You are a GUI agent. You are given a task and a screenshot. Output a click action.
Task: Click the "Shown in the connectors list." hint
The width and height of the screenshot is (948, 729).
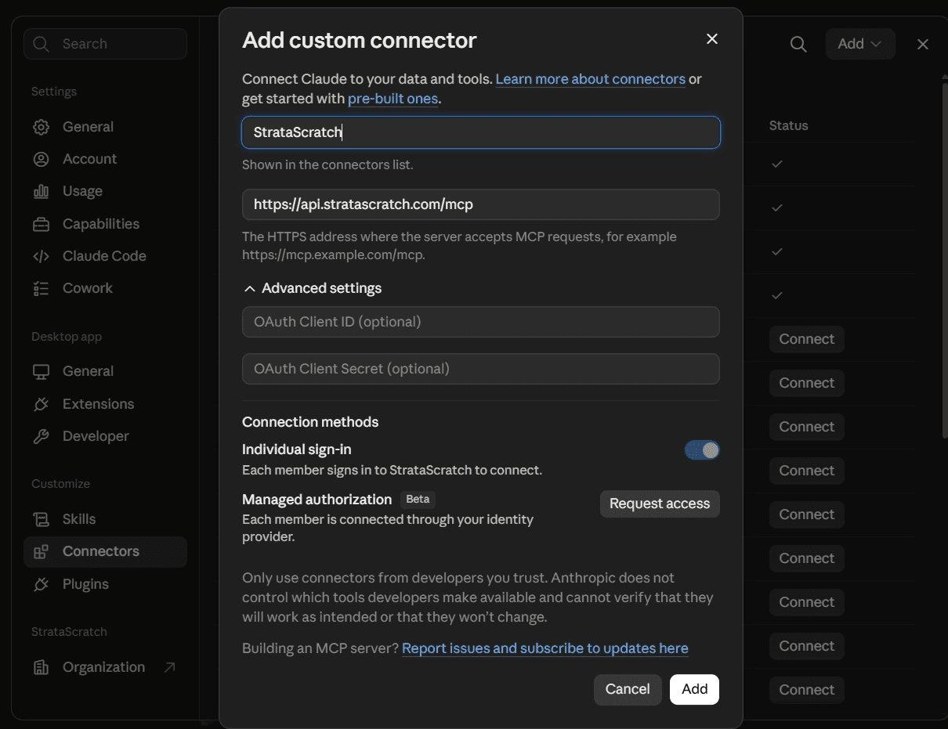coord(327,164)
